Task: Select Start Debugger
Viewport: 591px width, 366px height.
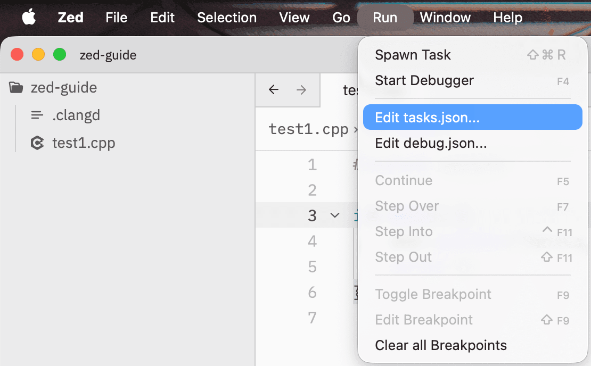Action: 424,80
